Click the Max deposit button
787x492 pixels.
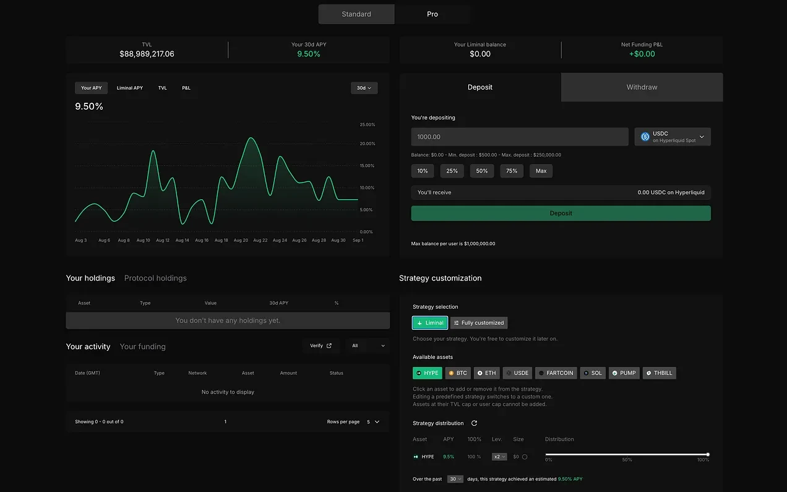541,170
